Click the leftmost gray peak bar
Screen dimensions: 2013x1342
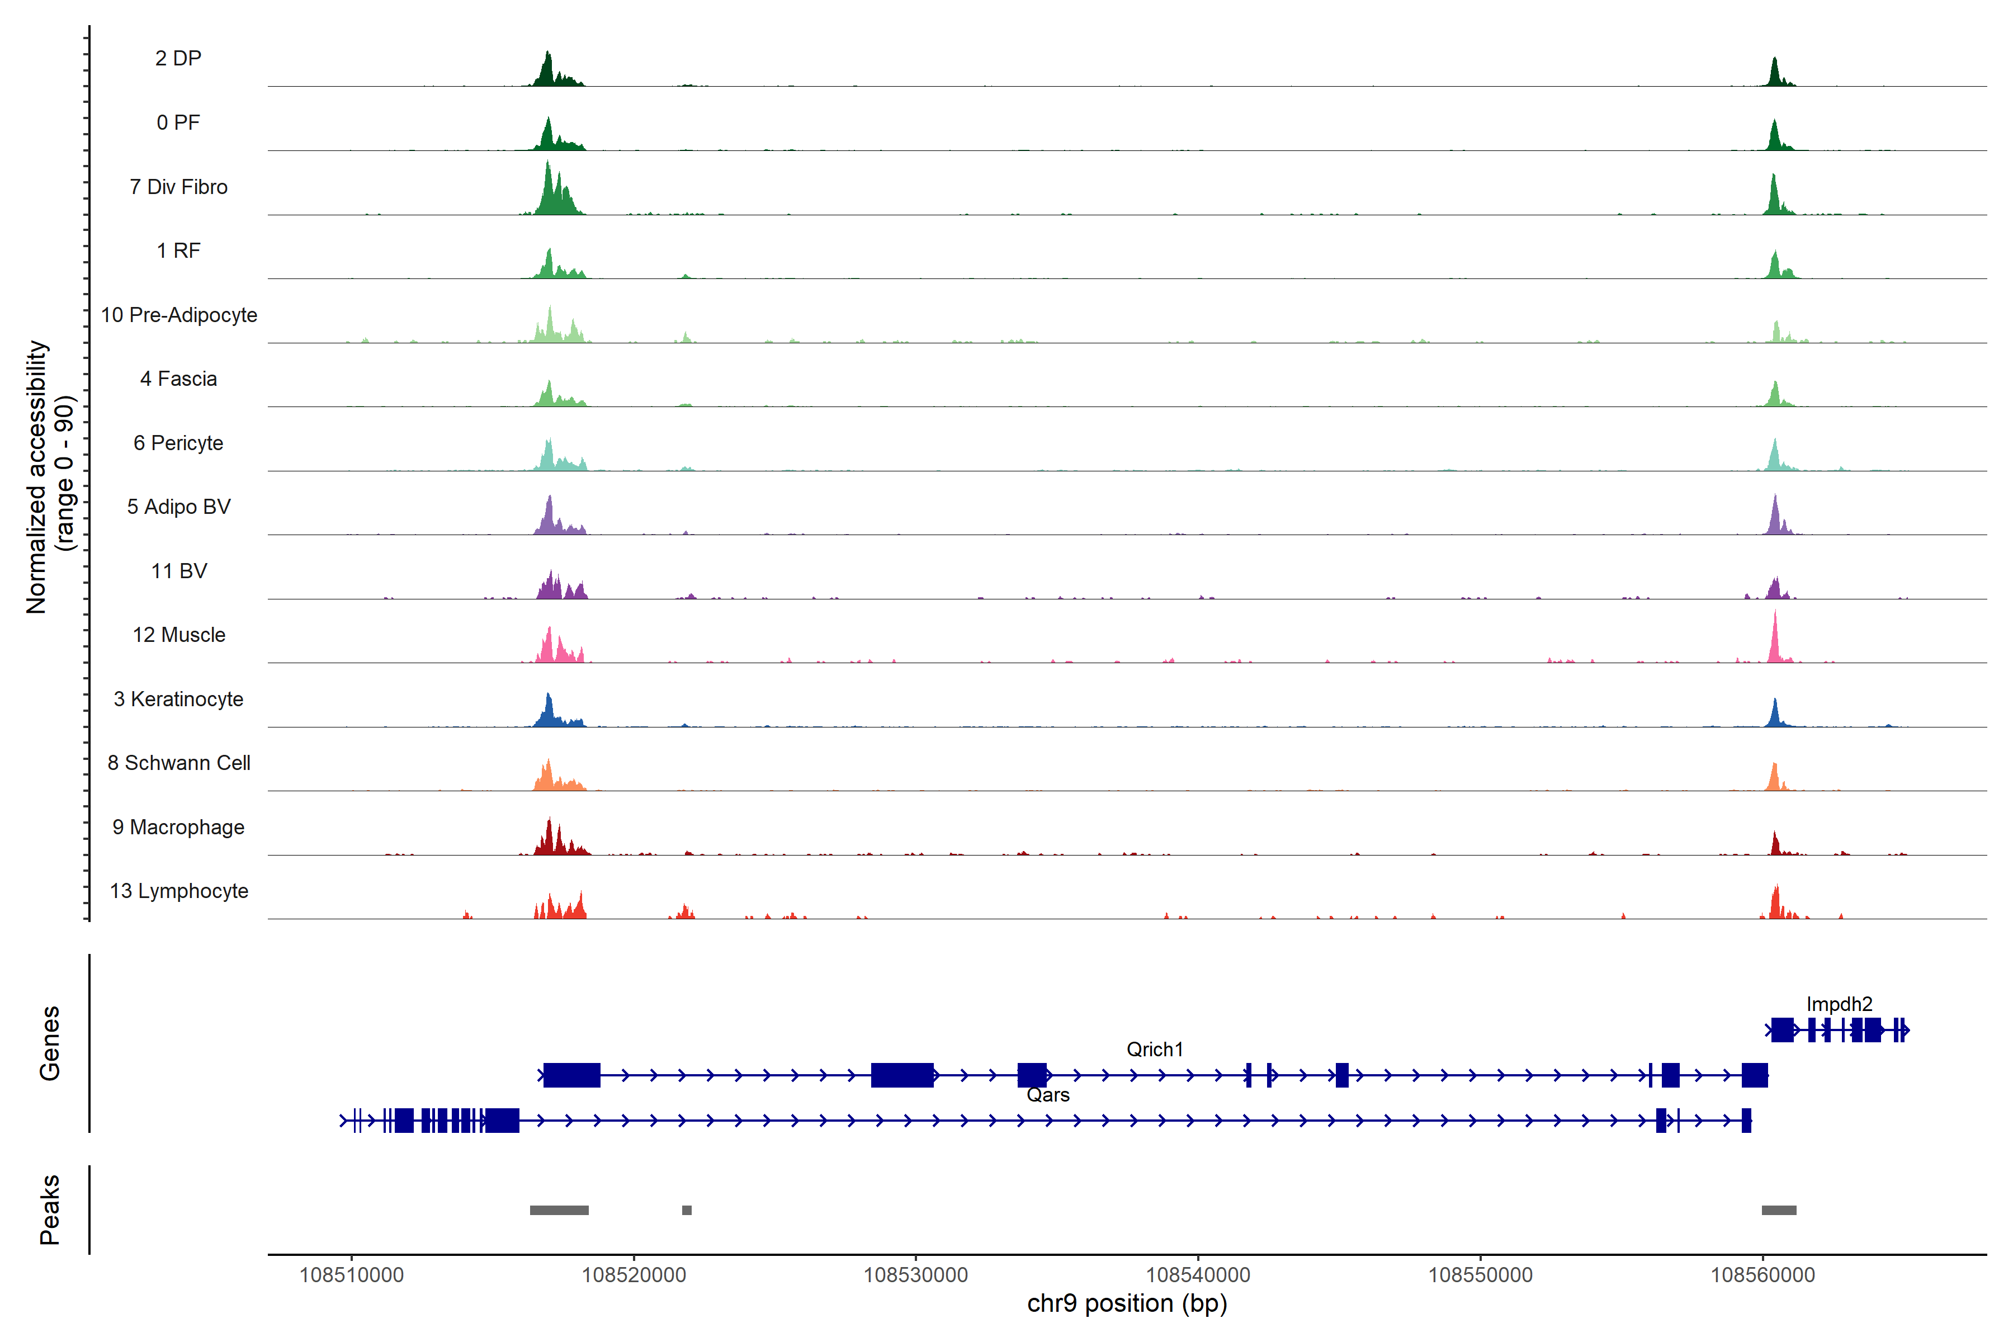(x=559, y=1210)
